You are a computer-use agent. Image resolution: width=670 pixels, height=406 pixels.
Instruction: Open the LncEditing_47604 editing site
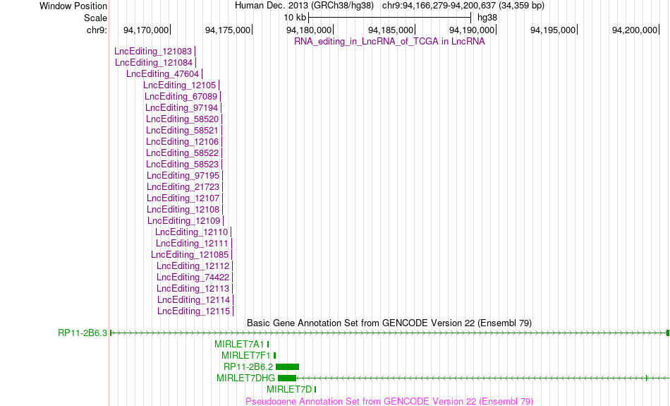tap(162, 74)
